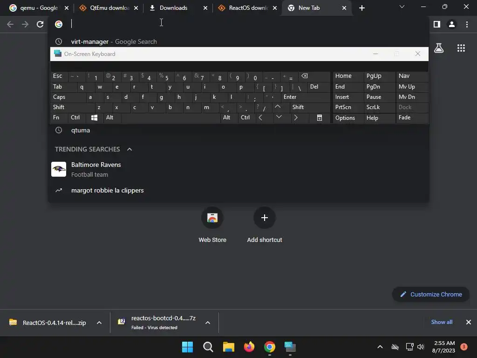Viewport: 477px width, 358px height.
Task: Open File Explorer from the taskbar
Action: pyautogui.click(x=228, y=347)
